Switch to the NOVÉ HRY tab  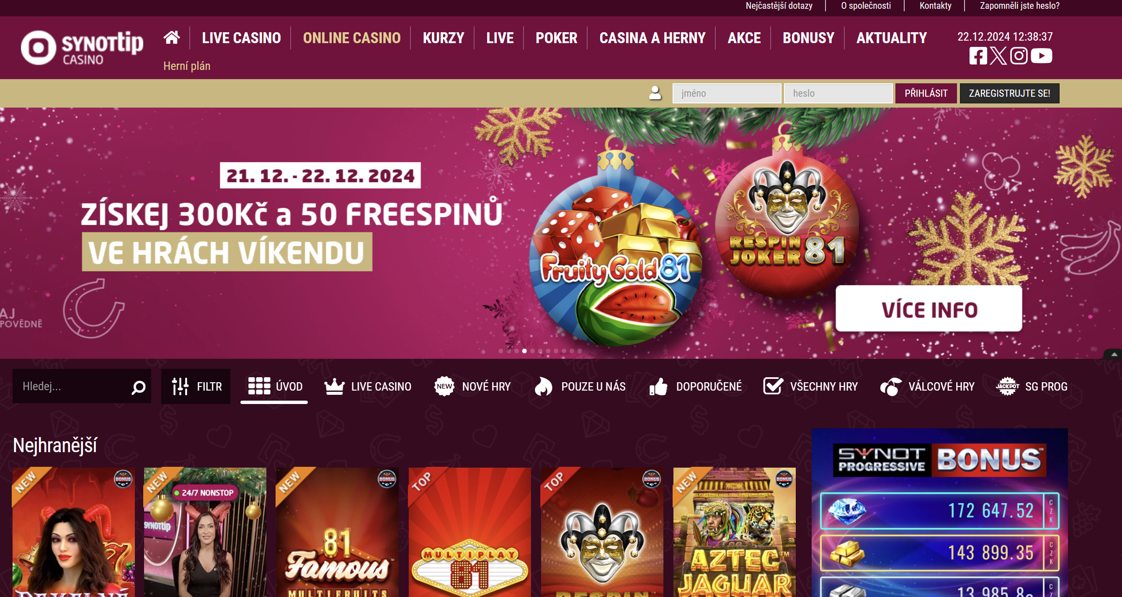(472, 386)
